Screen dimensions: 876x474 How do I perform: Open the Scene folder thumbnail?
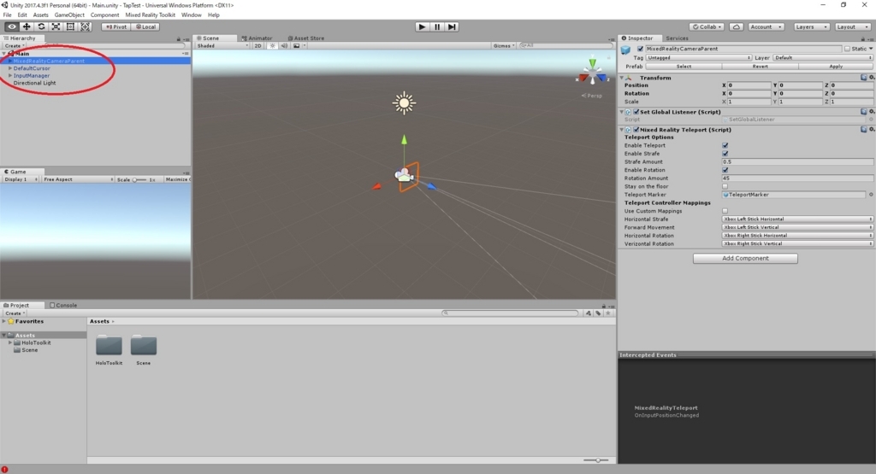[144, 346]
